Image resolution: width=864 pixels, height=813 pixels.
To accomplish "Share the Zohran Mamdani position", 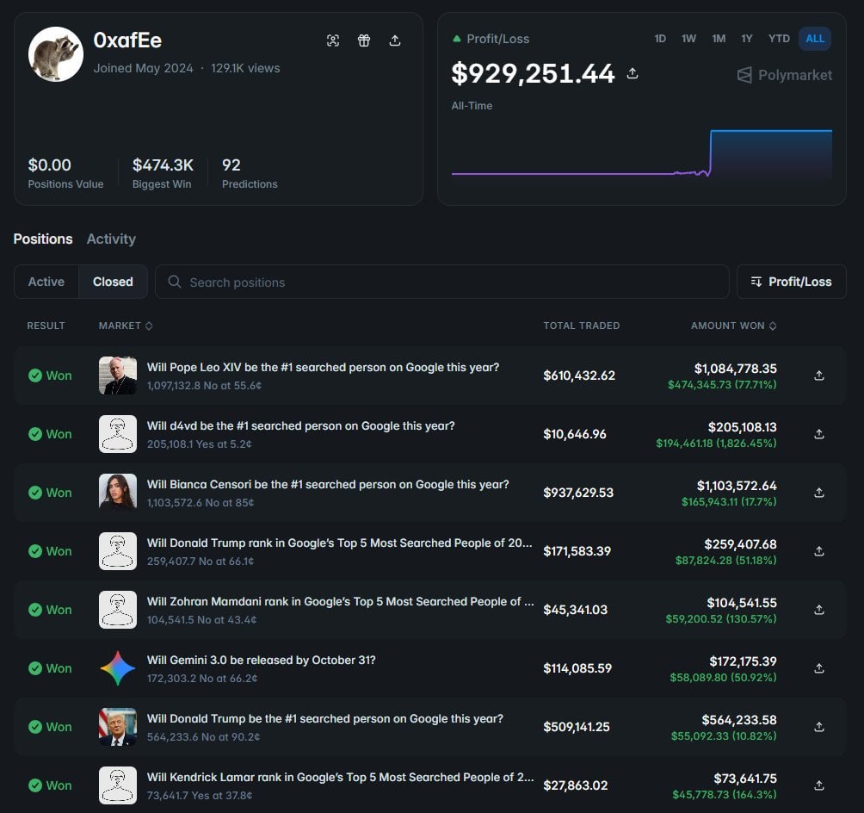I will click(819, 610).
